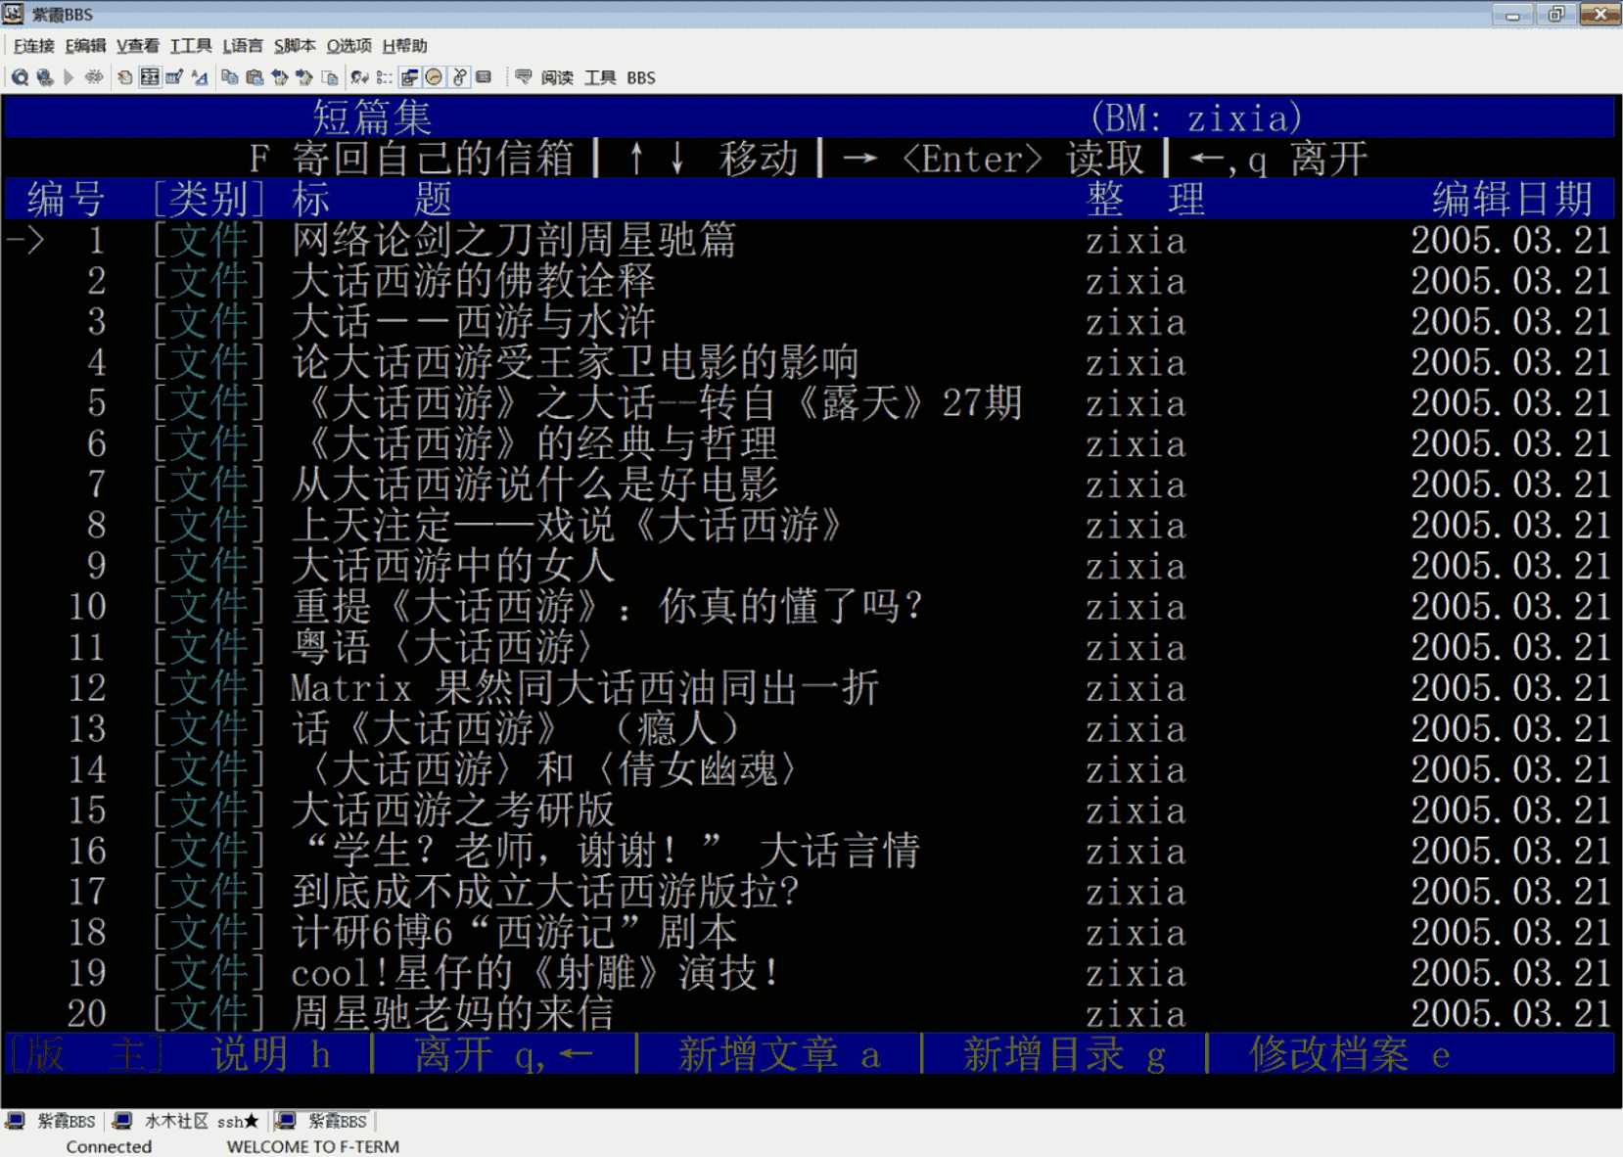Click the copy two-pages toolbar icon
The image size is (1623, 1157).
pyautogui.click(x=230, y=77)
